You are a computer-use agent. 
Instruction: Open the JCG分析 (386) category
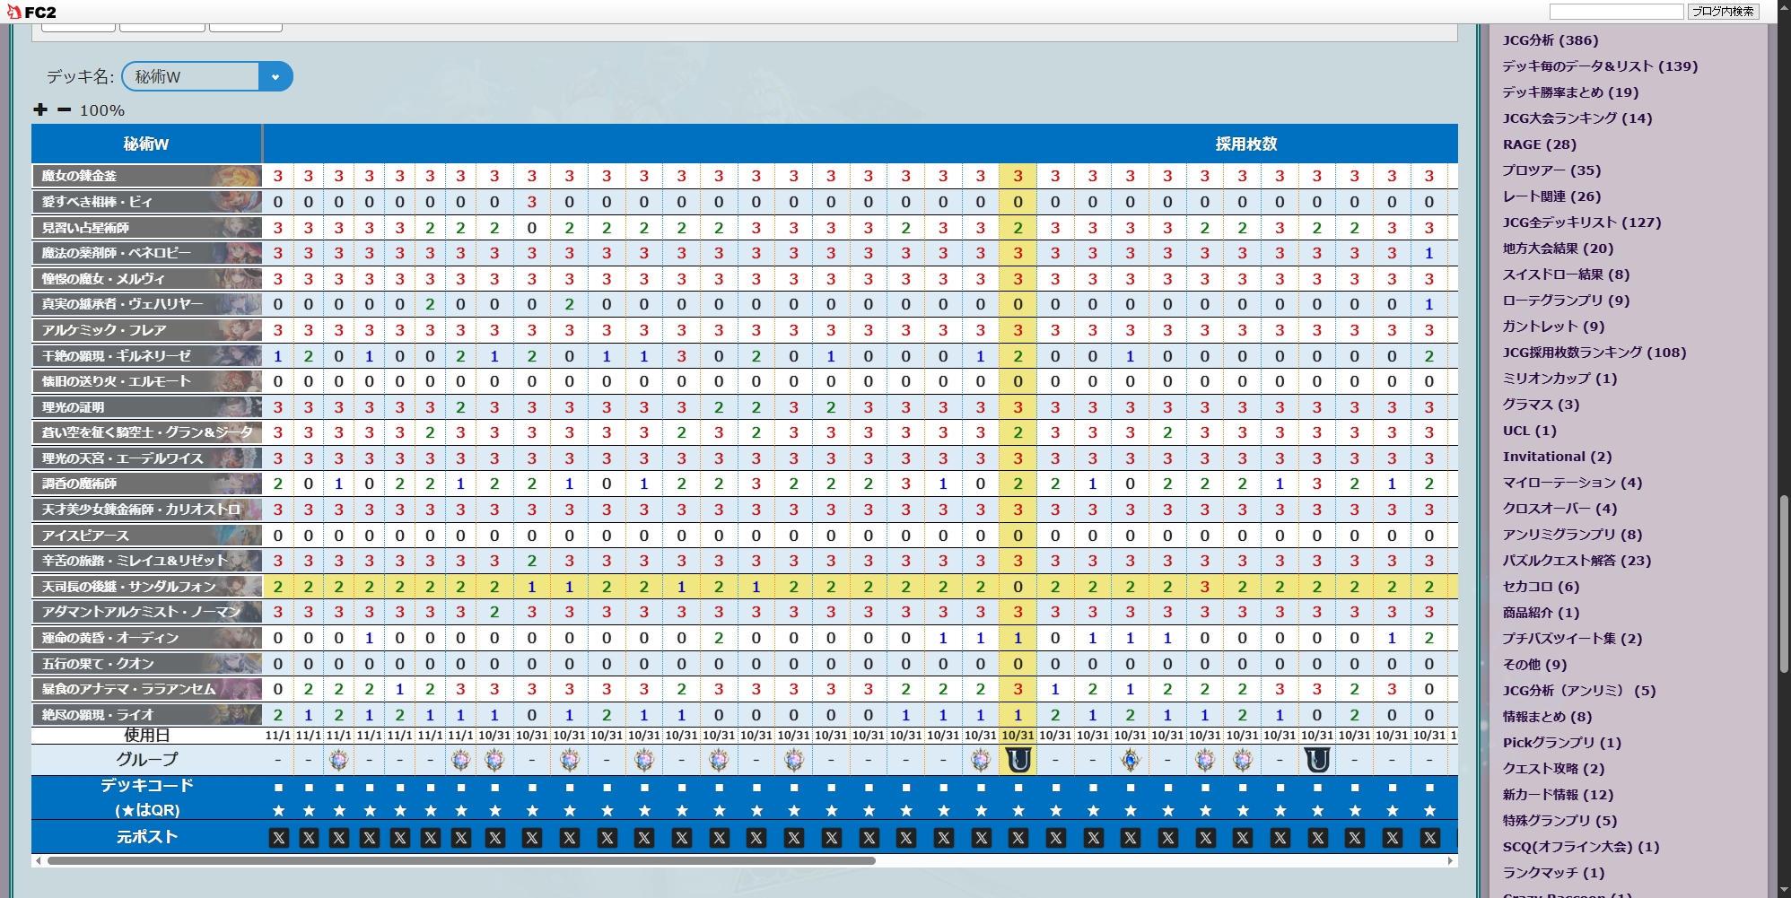click(x=1551, y=40)
